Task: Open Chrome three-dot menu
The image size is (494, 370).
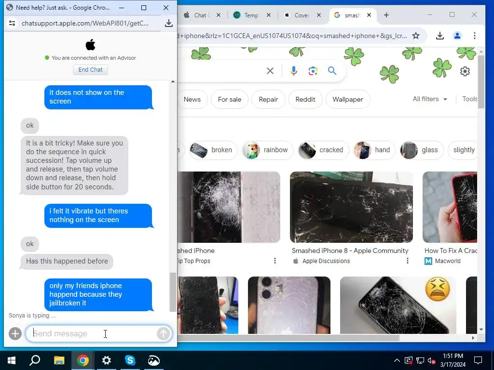Action: tap(475, 36)
